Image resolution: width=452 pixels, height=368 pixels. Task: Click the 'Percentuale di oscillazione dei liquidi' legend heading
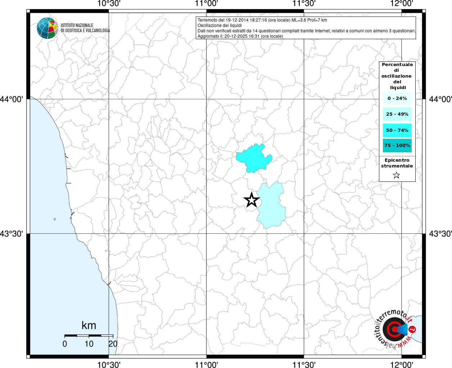[397, 76]
